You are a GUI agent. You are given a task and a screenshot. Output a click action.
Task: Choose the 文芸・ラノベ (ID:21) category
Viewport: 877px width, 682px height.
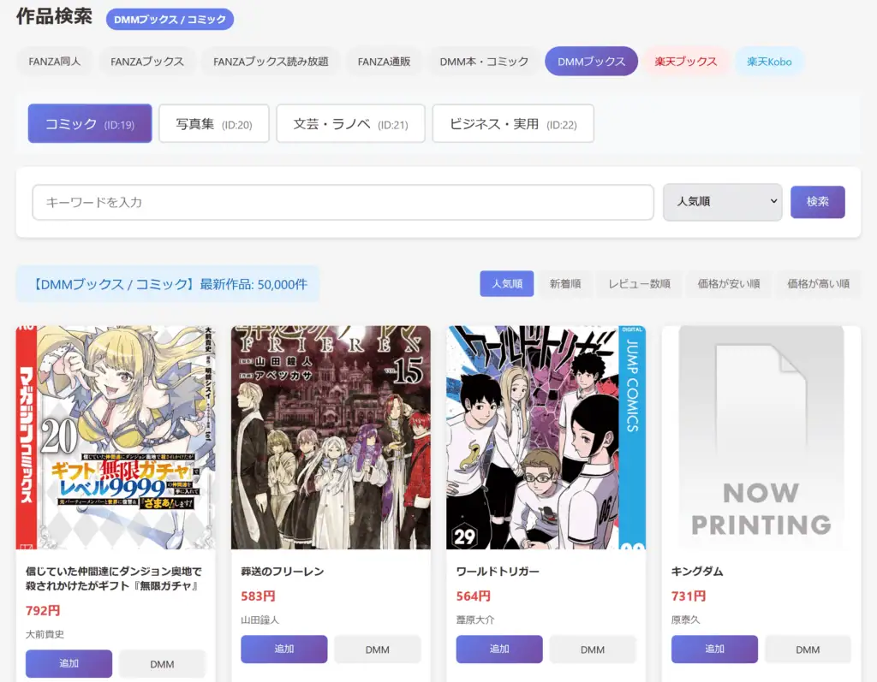350,123
